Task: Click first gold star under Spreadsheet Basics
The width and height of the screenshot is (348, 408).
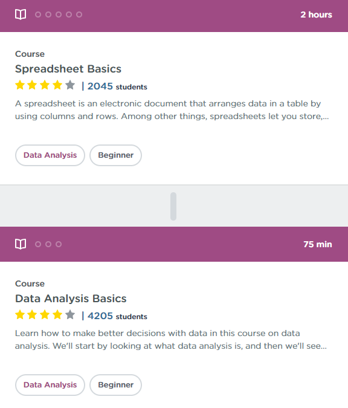Action: pos(20,85)
